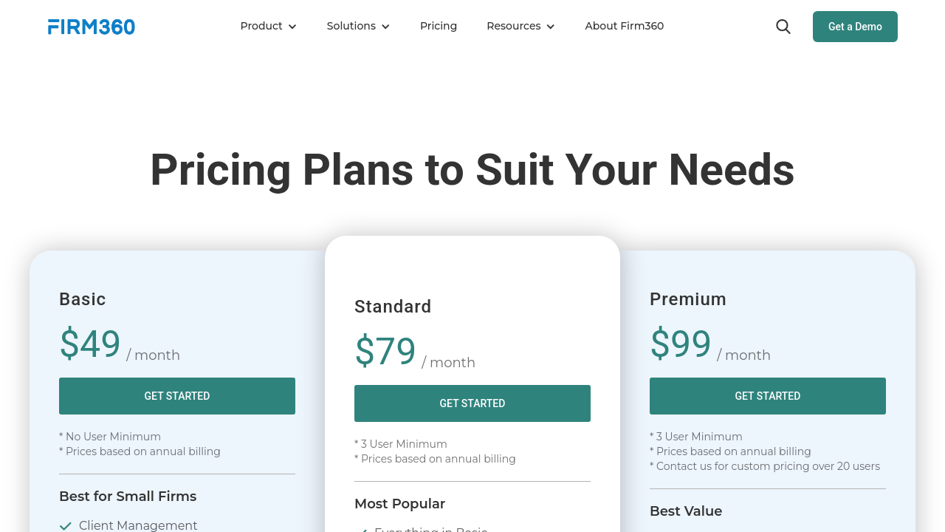The height and width of the screenshot is (532, 945).
Task: Click the Best for Small Firms heading
Action: [x=128, y=497]
